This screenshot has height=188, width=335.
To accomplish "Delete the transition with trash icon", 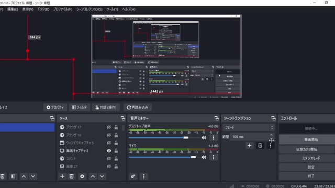I will coord(260,146).
